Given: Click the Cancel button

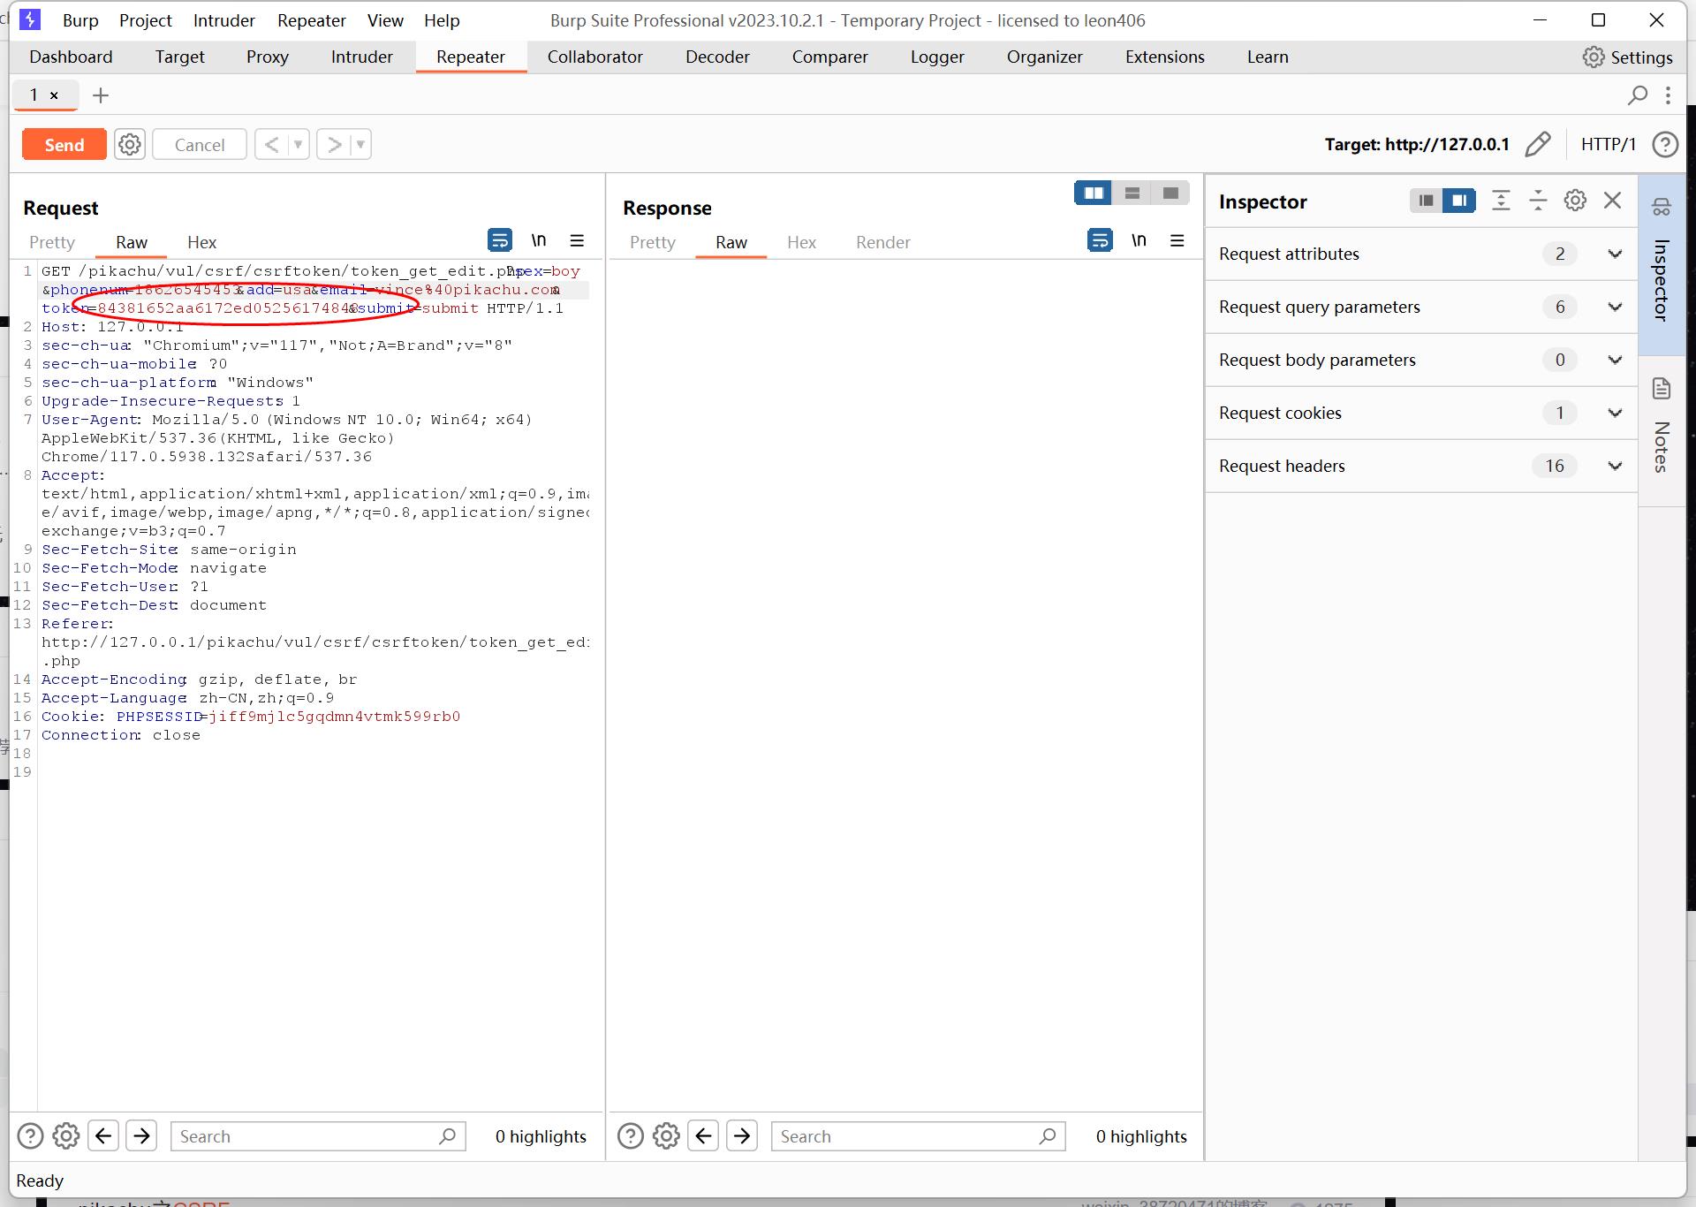Looking at the screenshot, I should (199, 144).
